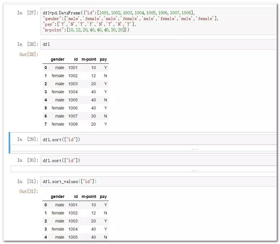Click gender header in Out[31] table
The image size is (280, 244).
tap(57, 197)
